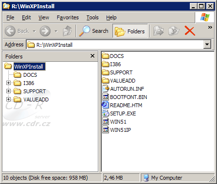Expand I386 node in tree
This screenshot has height=184, width=217.
(x=8, y=83)
